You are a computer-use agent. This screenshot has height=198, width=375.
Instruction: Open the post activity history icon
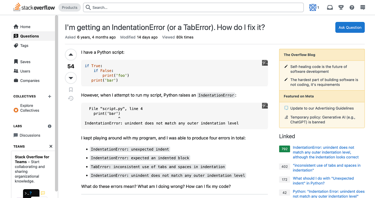point(71,98)
